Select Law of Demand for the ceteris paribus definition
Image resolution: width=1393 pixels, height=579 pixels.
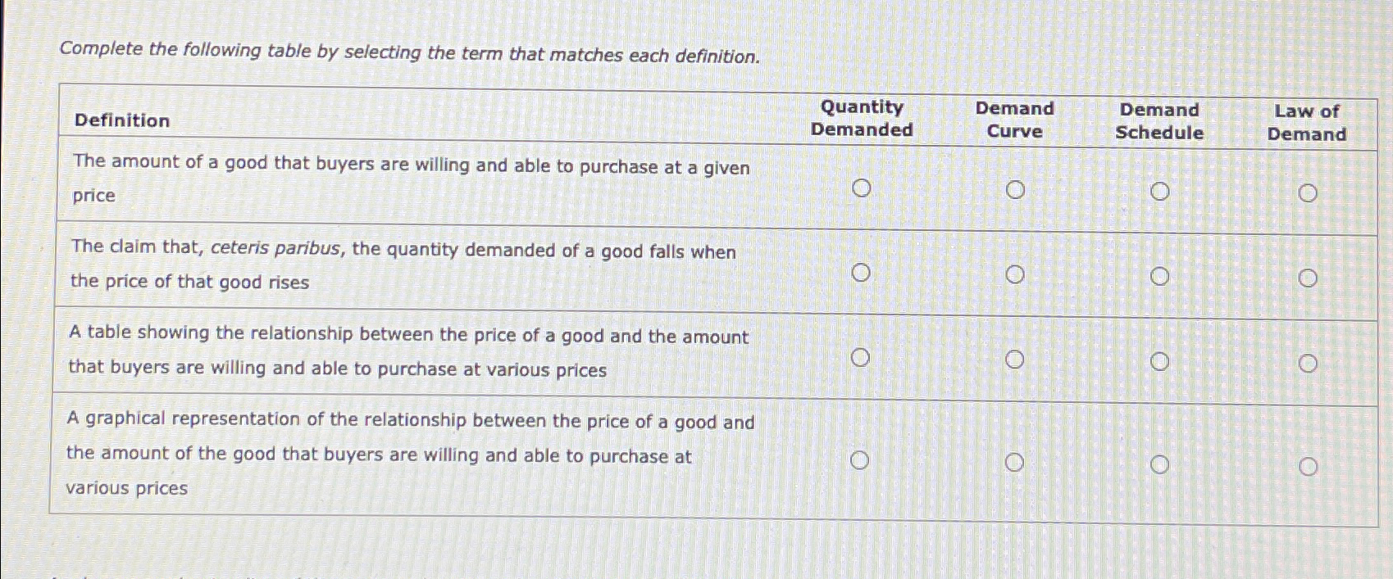click(x=1309, y=277)
